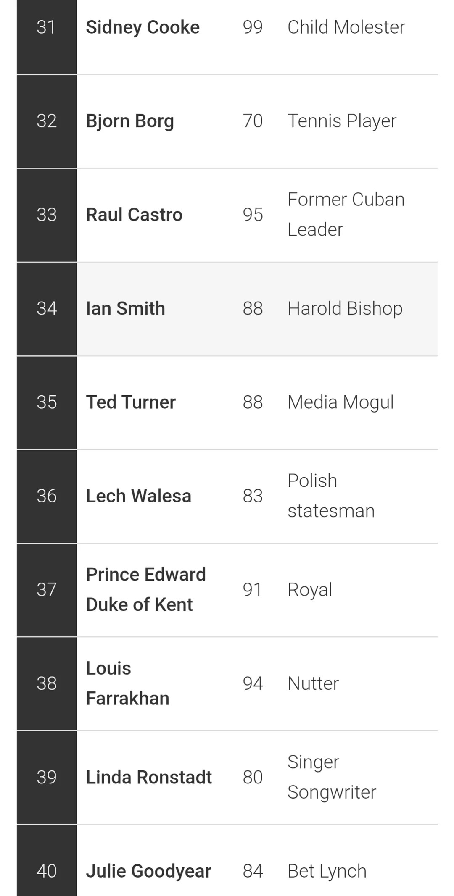Image resolution: width=454 pixels, height=896 pixels.
Task: Open Prince Edward Duke of Kent entry
Action: coord(145,589)
